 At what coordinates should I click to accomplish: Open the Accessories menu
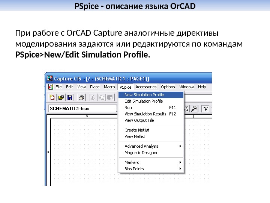pos(146,87)
